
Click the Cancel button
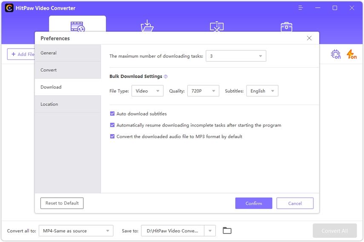[x=295, y=203]
